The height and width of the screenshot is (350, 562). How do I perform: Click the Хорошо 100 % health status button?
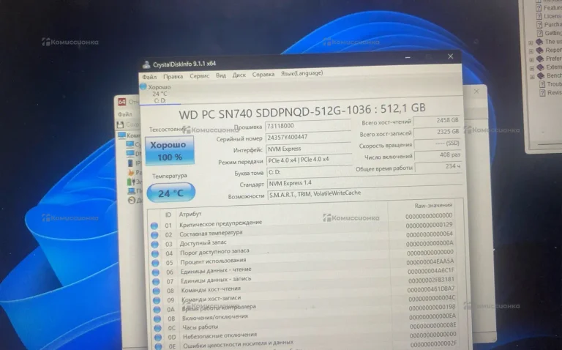(x=170, y=151)
